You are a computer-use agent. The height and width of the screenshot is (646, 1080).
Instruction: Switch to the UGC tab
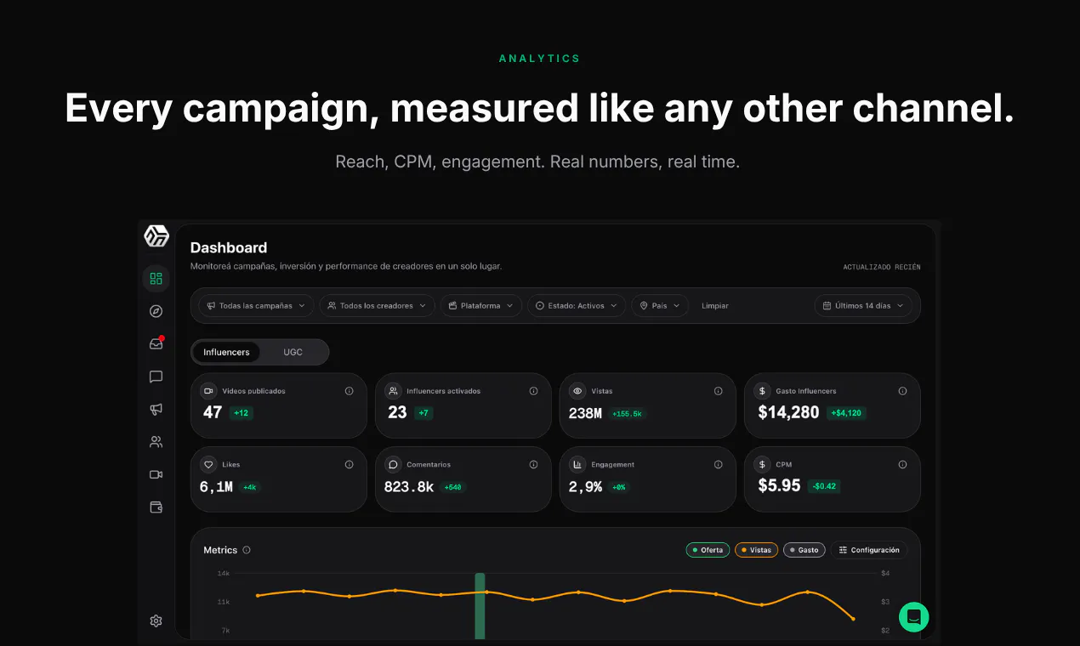point(293,352)
